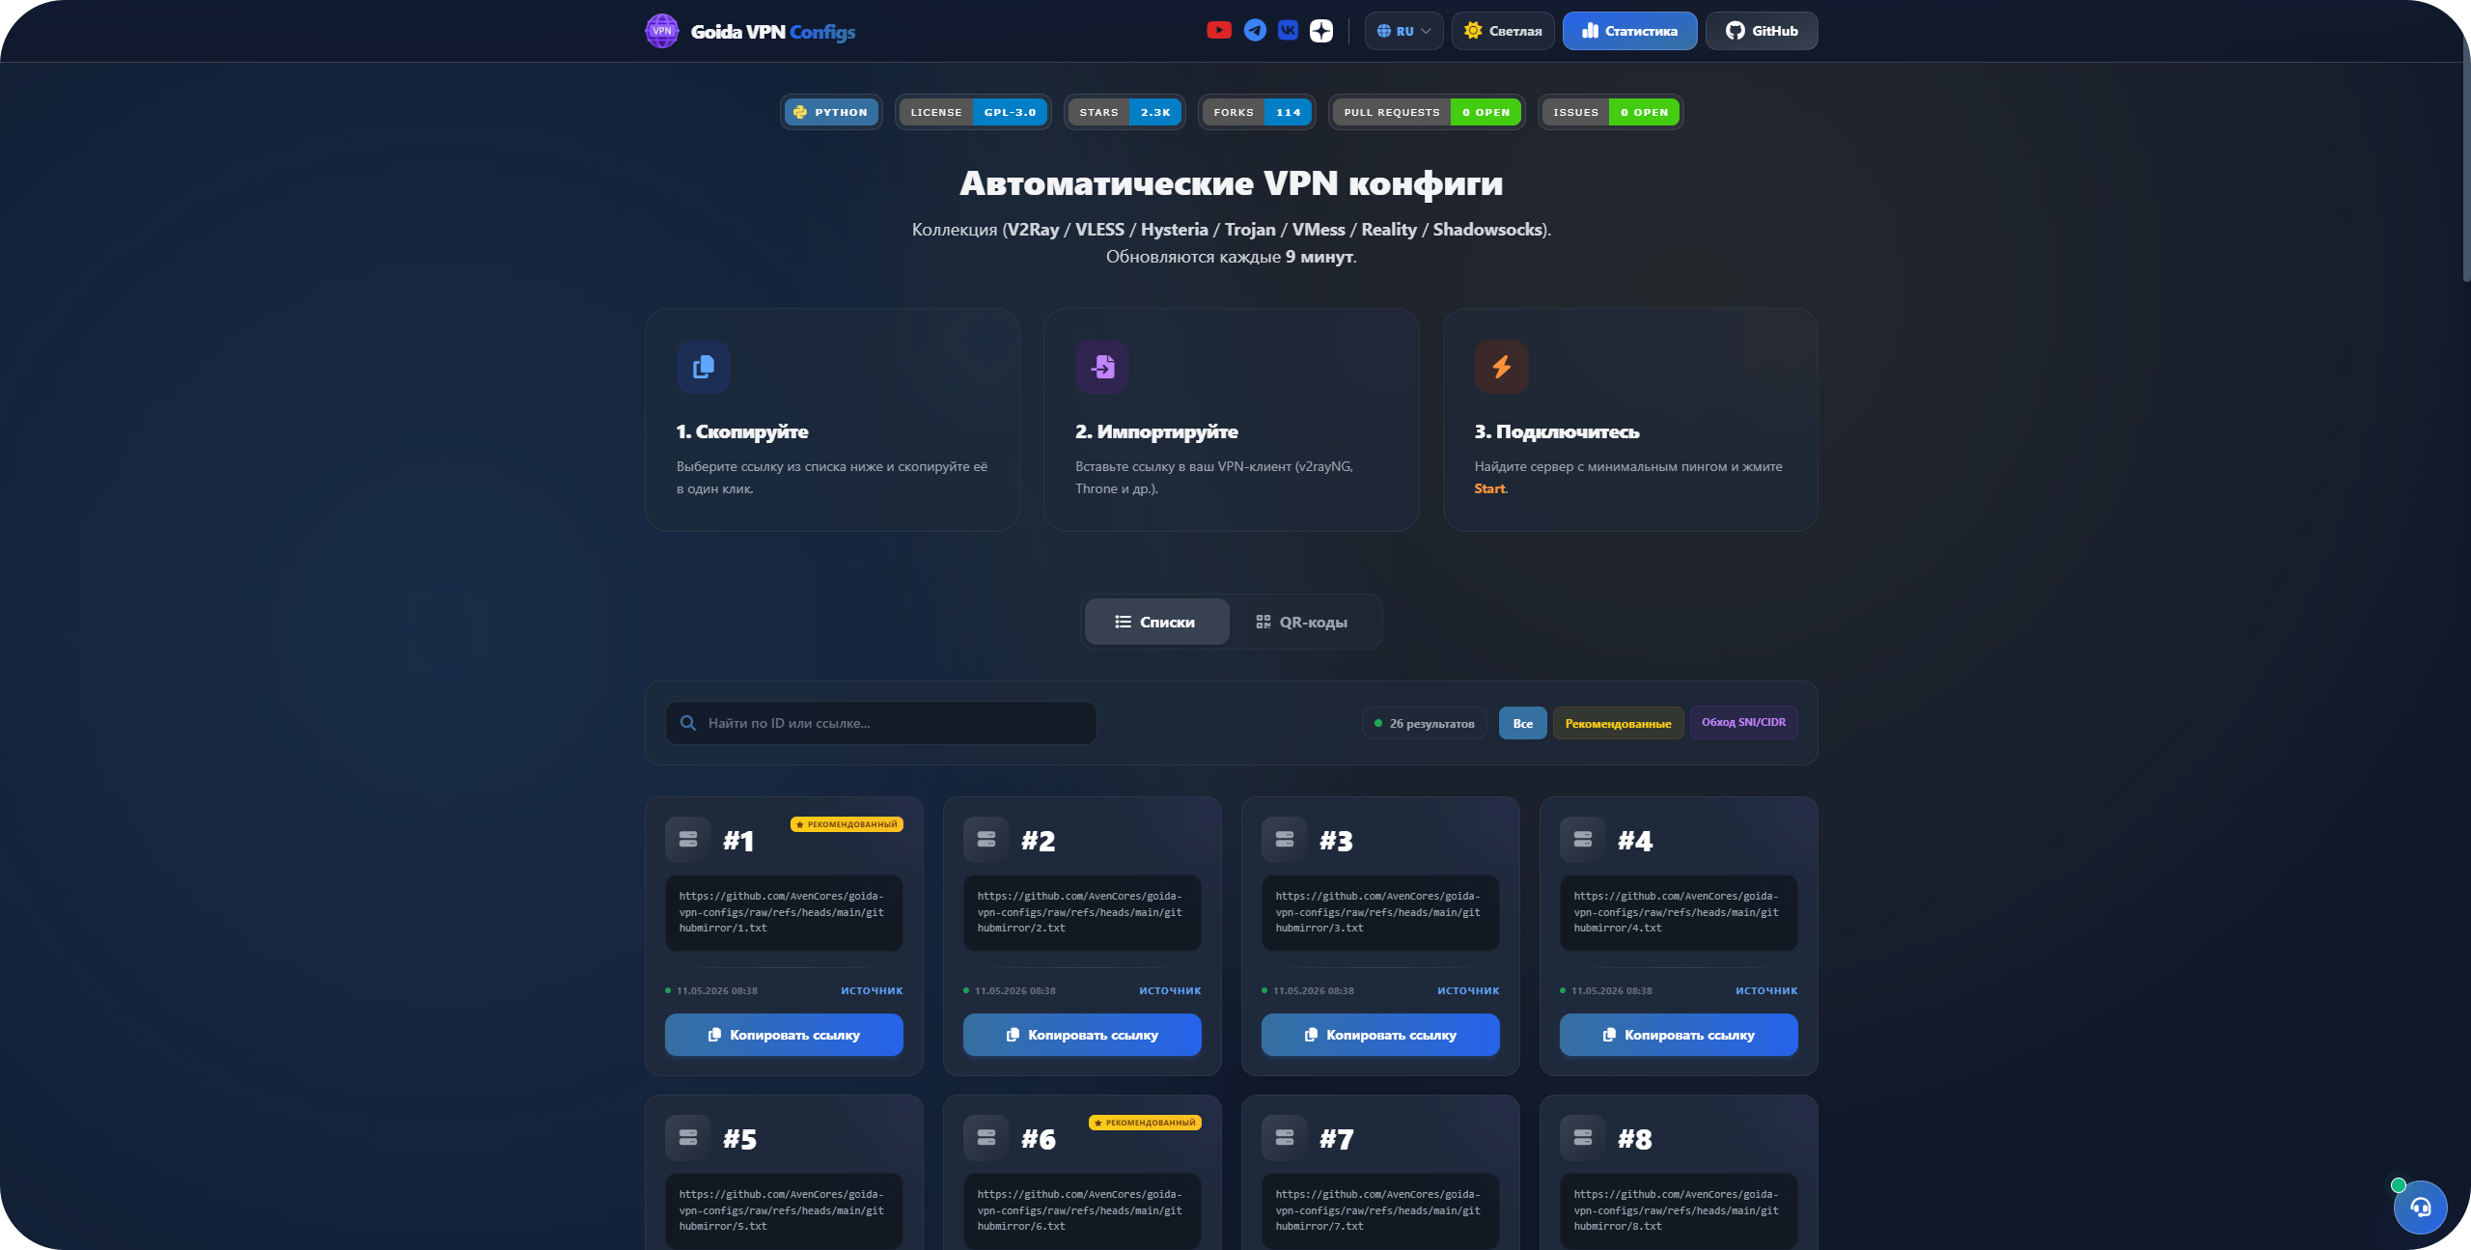Select the Рекомендованные filter
The height and width of the screenshot is (1250, 2471).
tap(1618, 723)
